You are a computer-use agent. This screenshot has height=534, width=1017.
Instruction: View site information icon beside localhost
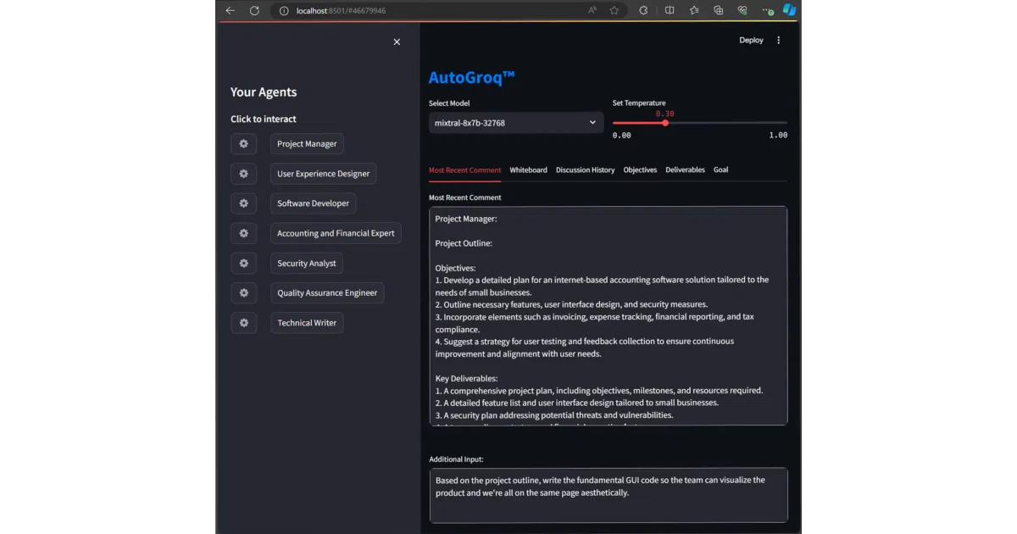284,11
